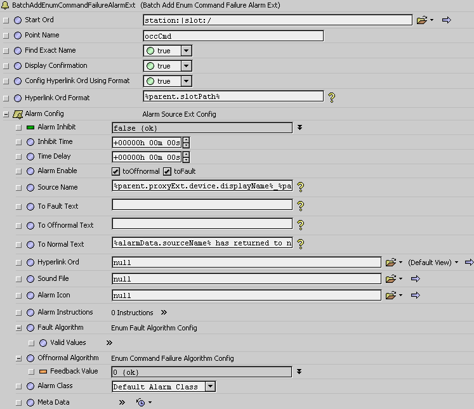Toggle the toFault checkbox
The image size is (474, 409).
[168, 171]
